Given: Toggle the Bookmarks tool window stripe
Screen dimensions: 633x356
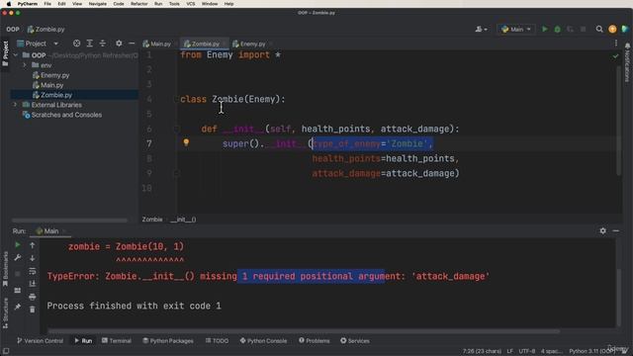Looking at the screenshot, I should (x=5, y=269).
